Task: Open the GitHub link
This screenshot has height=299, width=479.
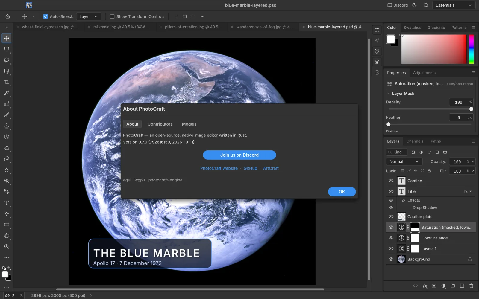Action: coord(250,168)
